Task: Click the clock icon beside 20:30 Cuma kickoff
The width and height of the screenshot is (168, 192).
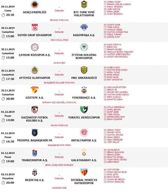Action: tap(3, 15)
